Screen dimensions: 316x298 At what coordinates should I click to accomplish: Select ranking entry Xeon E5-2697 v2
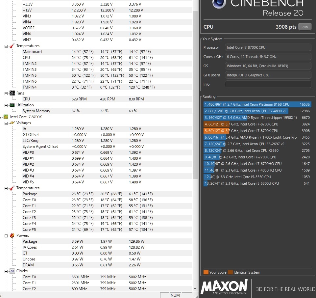257,144
